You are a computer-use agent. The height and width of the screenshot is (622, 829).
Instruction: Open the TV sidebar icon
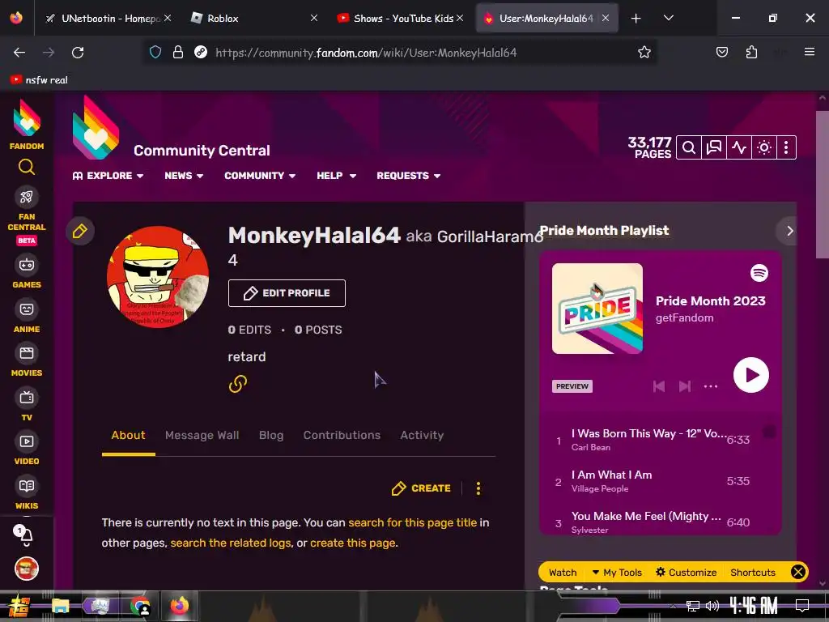click(x=27, y=397)
